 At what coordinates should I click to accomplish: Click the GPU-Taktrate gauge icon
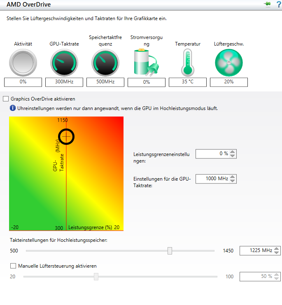tap(64, 63)
